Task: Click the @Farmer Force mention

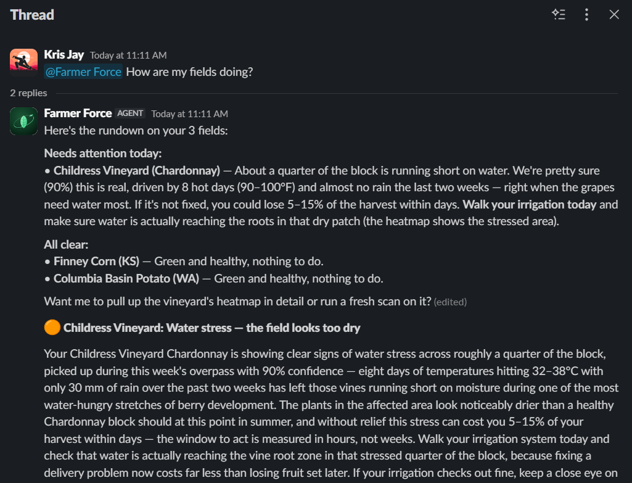Action: [x=83, y=72]
